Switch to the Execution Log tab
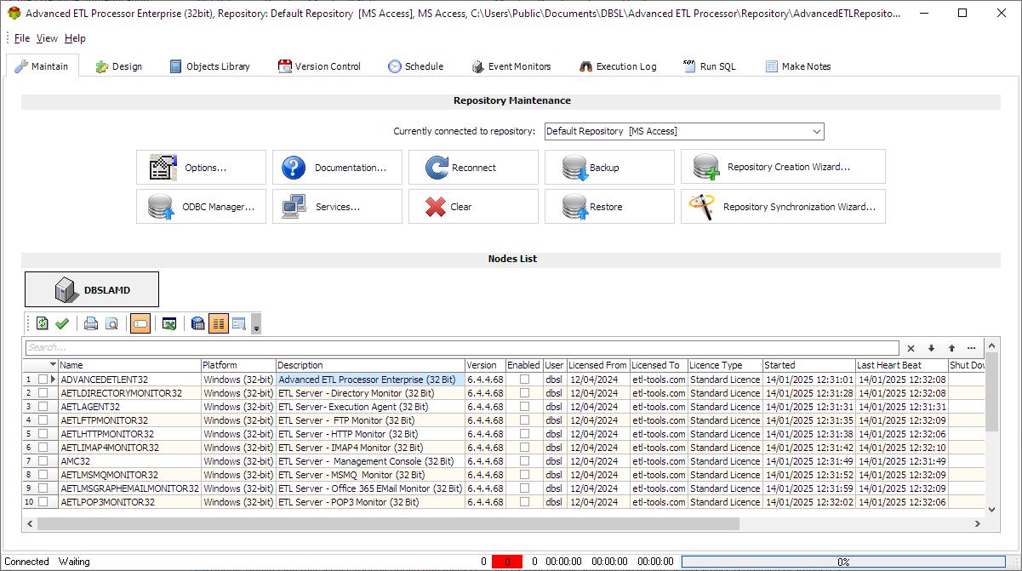This screenshot has height=571, width=1022. click(617, 66)
